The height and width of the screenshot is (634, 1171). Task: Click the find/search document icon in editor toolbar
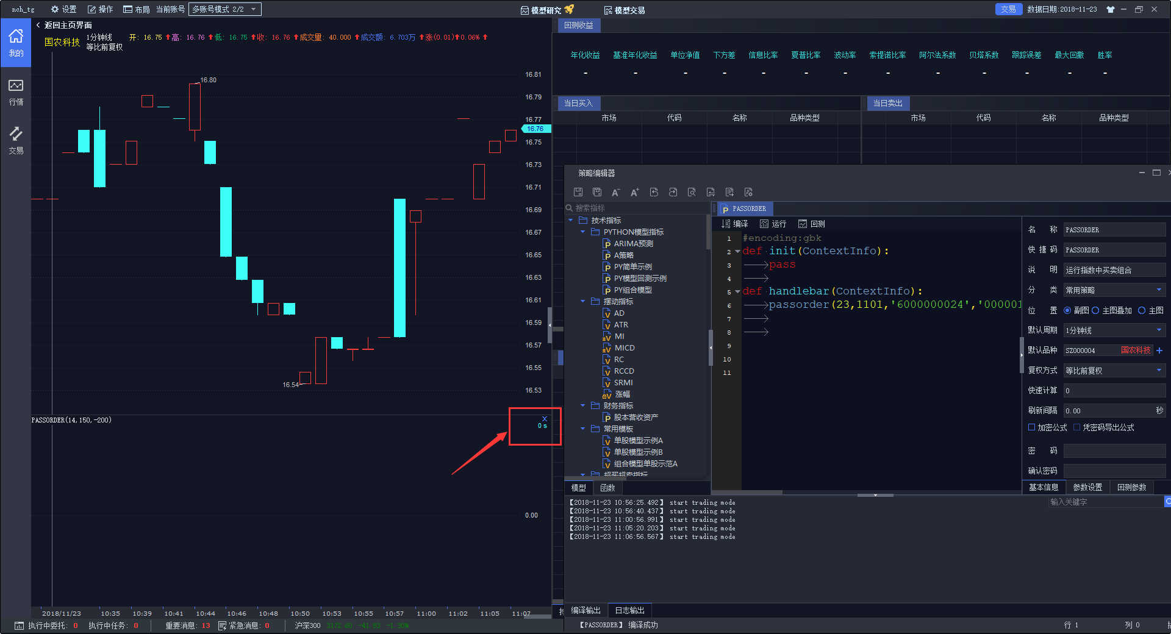point(692,192)
